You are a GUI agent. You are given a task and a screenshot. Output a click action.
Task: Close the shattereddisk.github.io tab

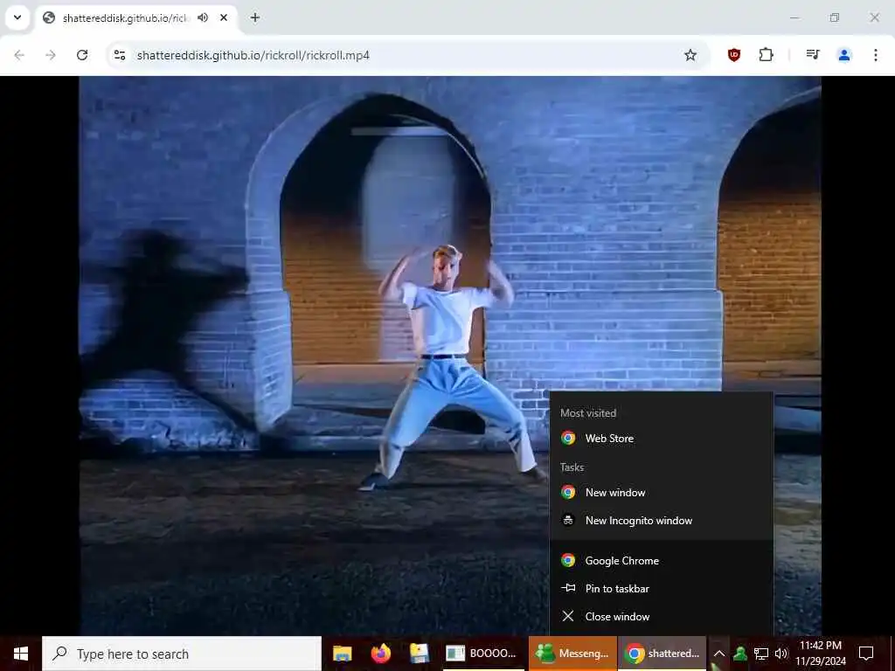click(224, 17)
